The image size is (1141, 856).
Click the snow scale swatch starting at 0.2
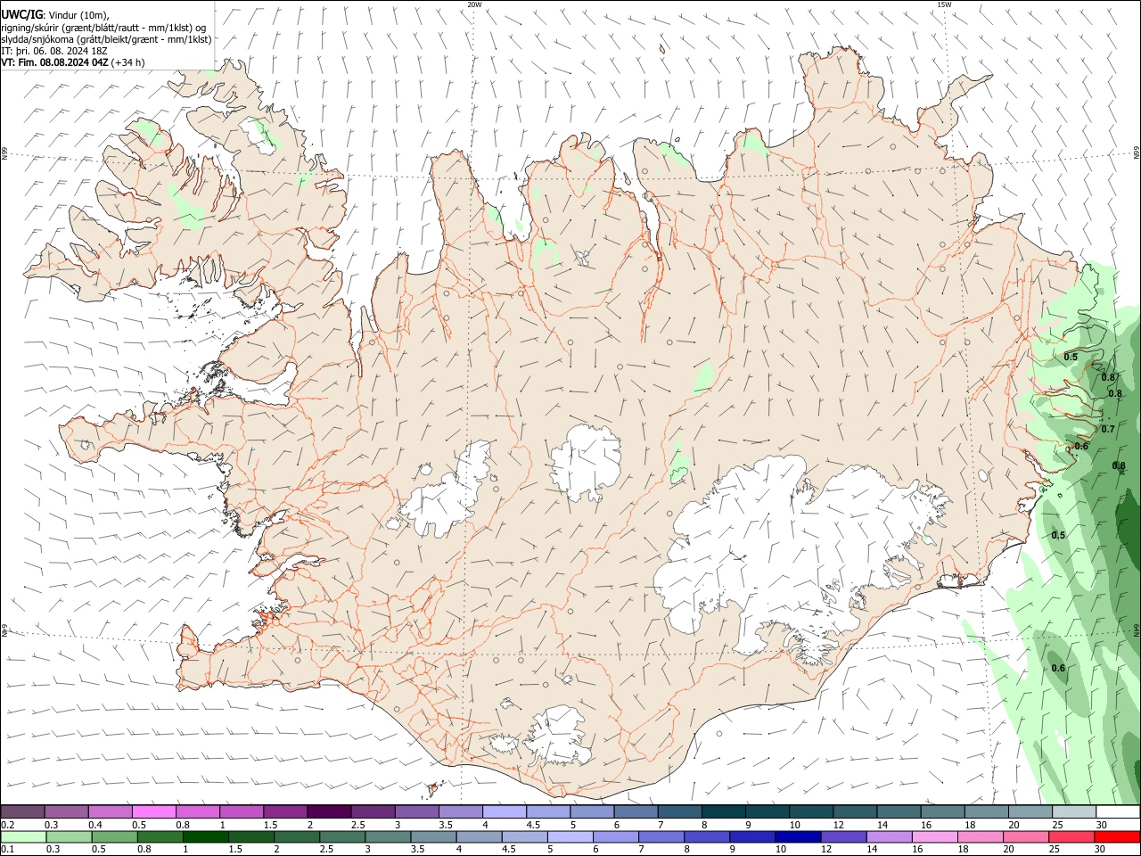click(23, 812)
